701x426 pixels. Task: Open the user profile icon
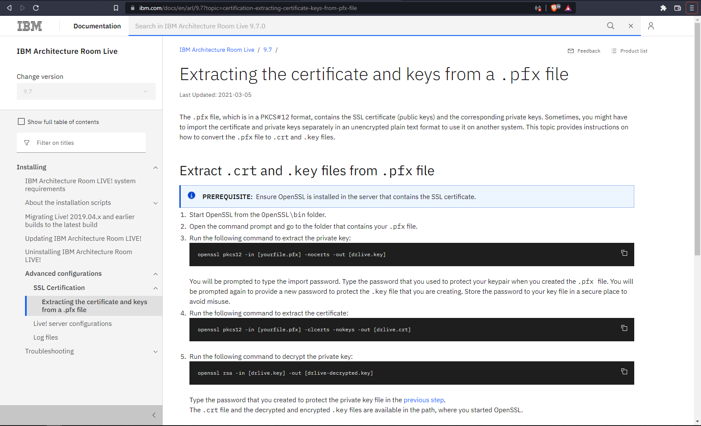[651, 26]
